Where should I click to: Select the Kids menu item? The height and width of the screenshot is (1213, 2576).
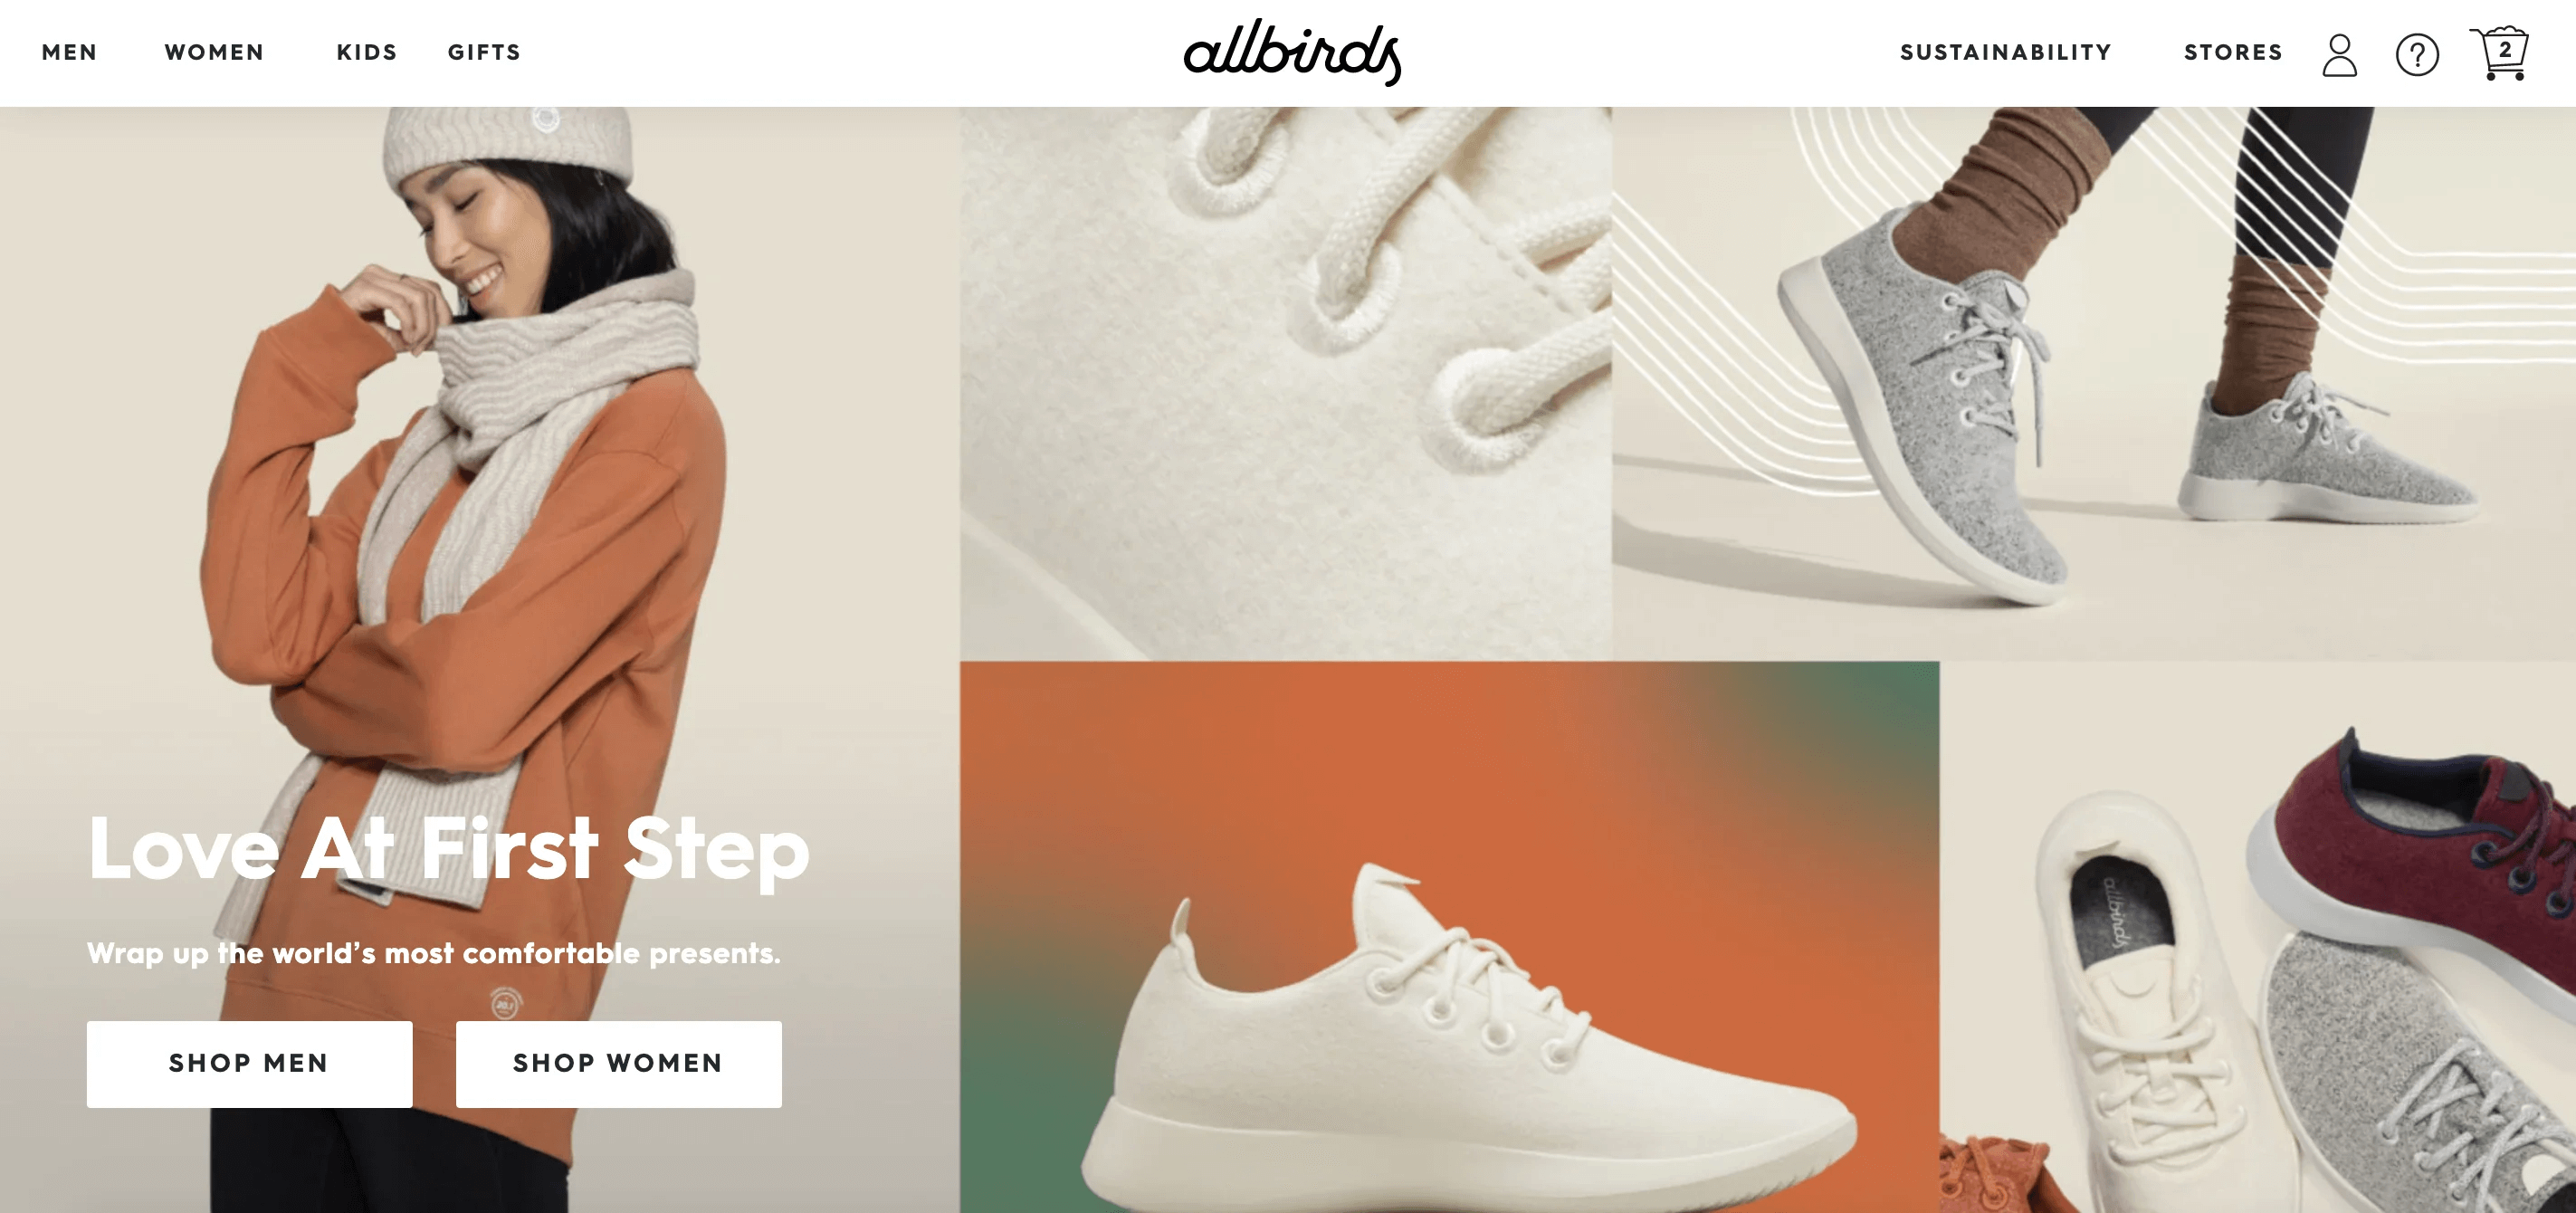(367, 52)
